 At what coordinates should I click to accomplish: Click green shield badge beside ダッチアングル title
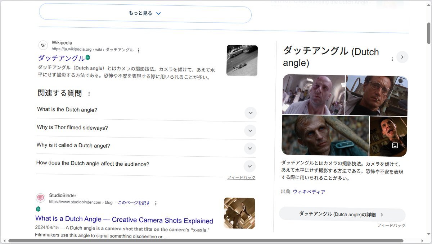point(88,57)
